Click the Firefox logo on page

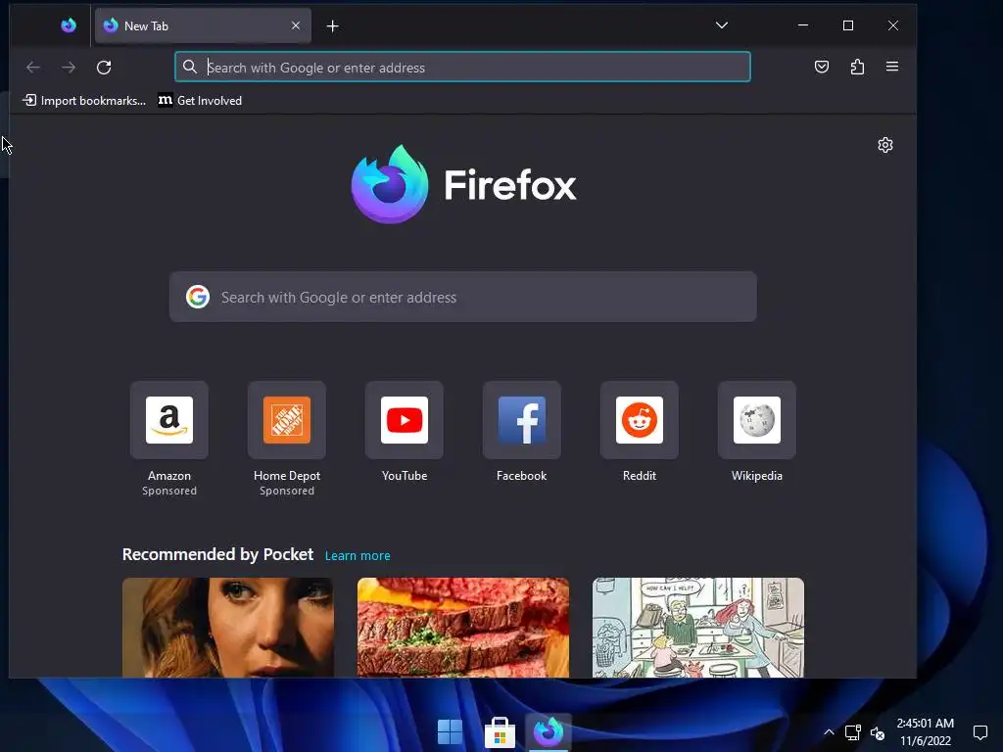(463, 185)
